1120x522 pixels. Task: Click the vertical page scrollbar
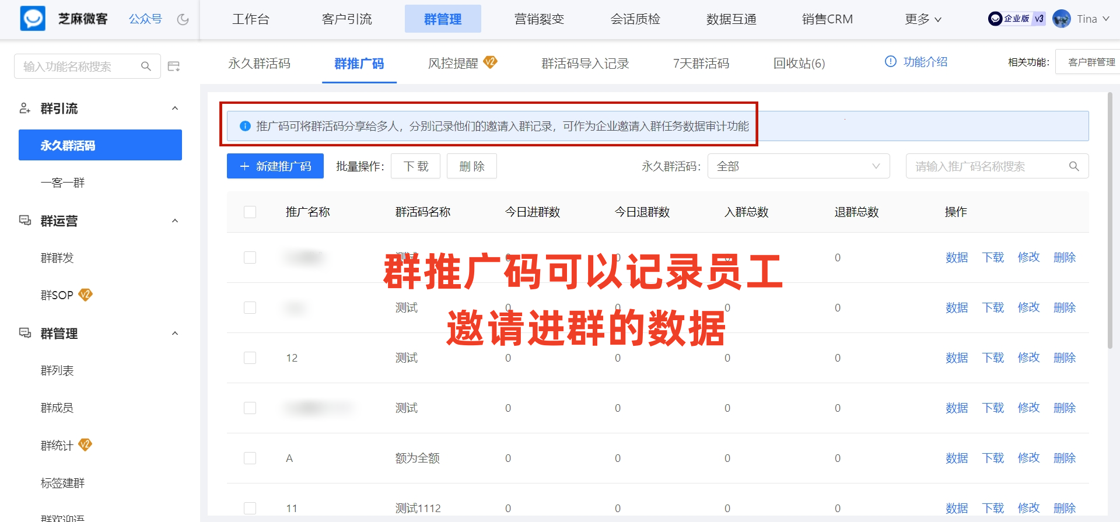click(x=1110, y=220)
